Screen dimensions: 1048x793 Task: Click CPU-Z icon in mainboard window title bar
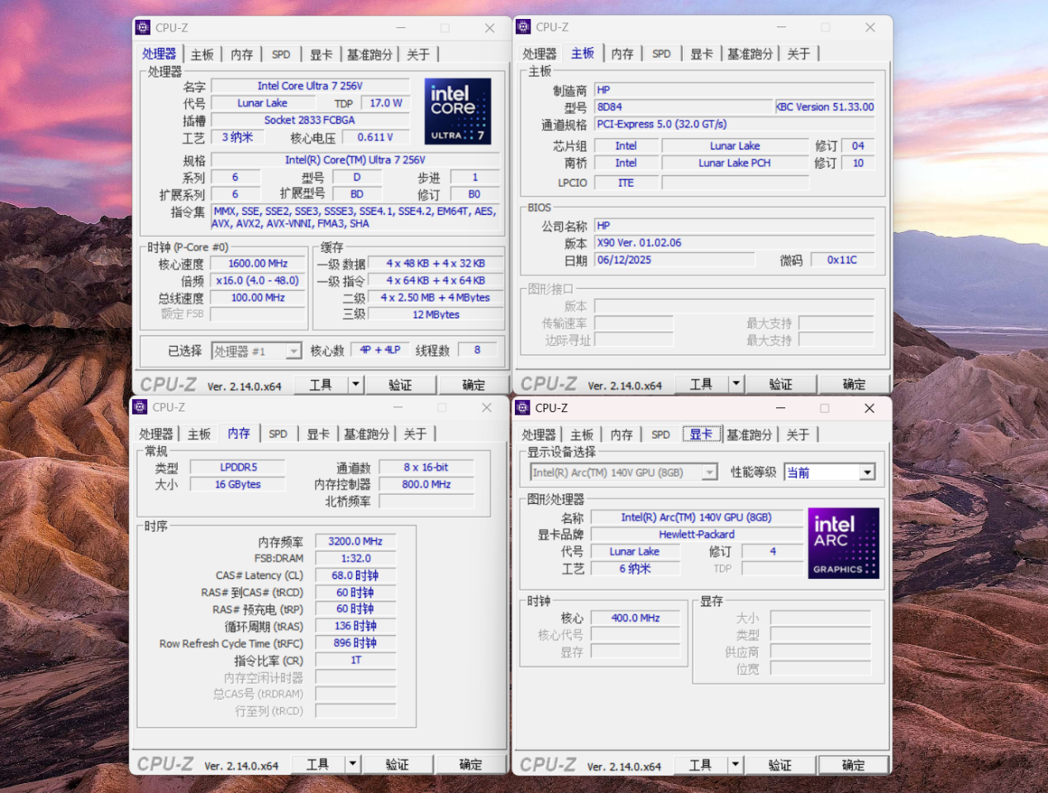pyautogui.click(x=523, y=27)
